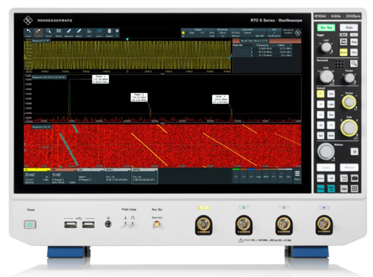The image size is (373, 277).
Task: Click the Redo arrow icon
Action: click(x=38, y=32)
